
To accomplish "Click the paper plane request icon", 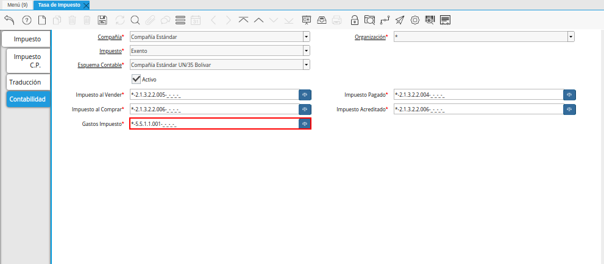I will [400, 20].
